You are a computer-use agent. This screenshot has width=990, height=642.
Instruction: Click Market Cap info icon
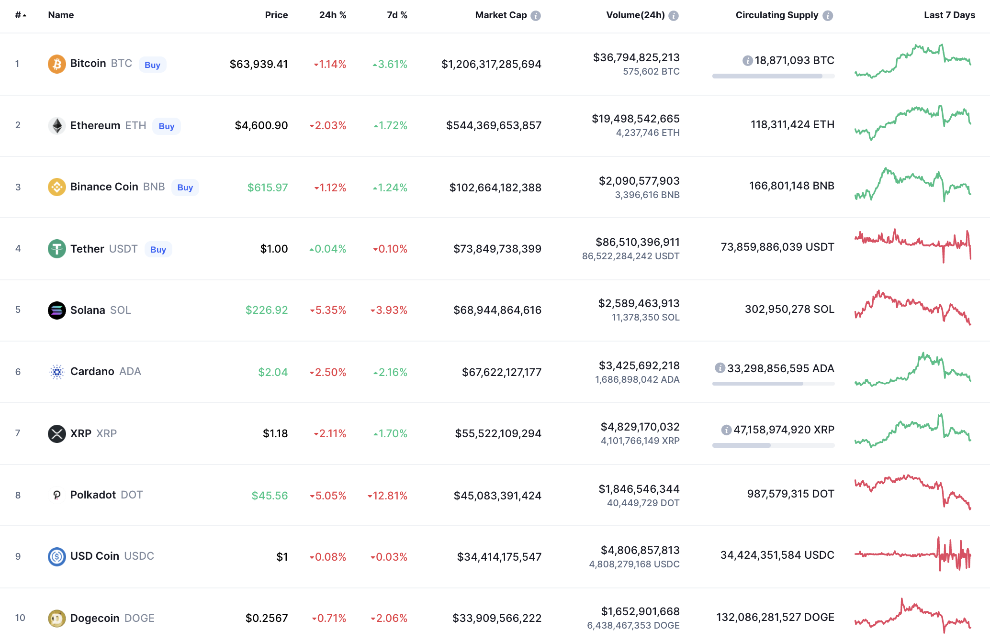coord(536,15)
